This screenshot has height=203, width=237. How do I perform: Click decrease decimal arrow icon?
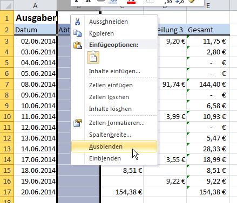(179, 2)
